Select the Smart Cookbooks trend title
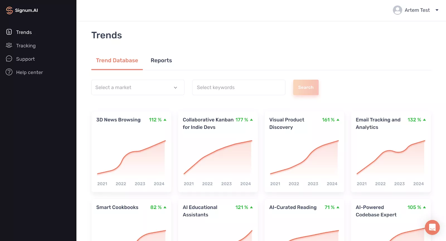 (117, 207)
